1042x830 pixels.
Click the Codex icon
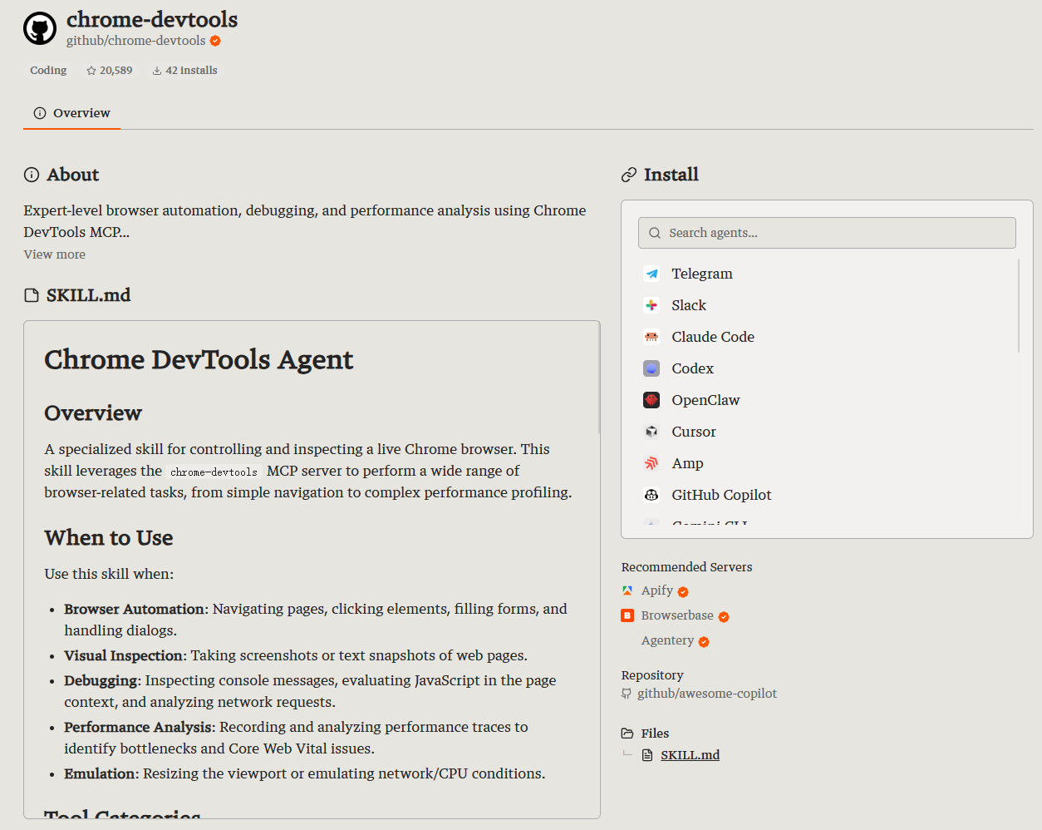(651, 368)
